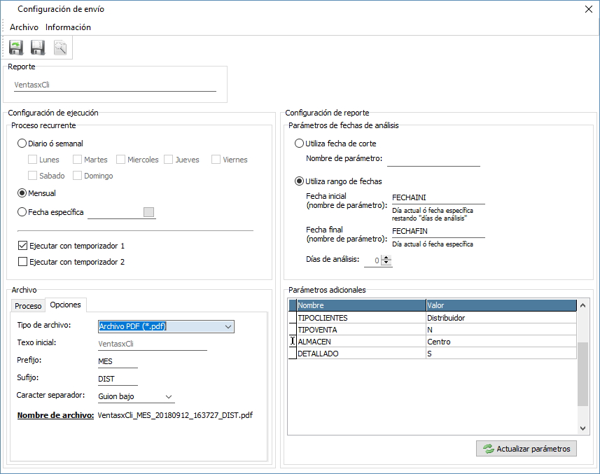Click the save-with-green-arrow toolbar icon
Image resolution: width=600 pixels, height=474 pixels.
[x=16, y=48]
